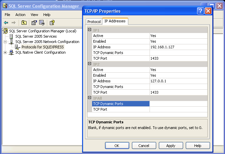Collapse the IP1 section
This screenshot has height=154, width=225.
[x=89, y=30]
